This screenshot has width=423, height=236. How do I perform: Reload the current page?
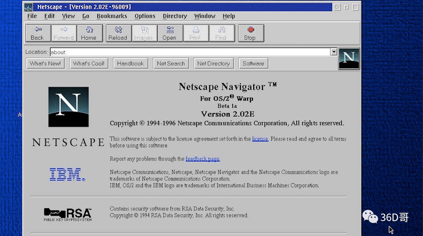coord(119,33)
